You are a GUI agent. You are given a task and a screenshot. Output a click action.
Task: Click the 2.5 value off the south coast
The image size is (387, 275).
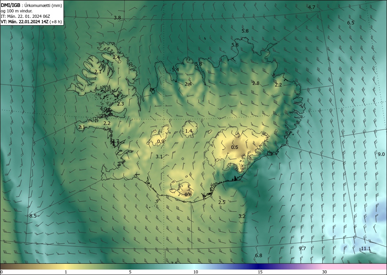[222, 202]
